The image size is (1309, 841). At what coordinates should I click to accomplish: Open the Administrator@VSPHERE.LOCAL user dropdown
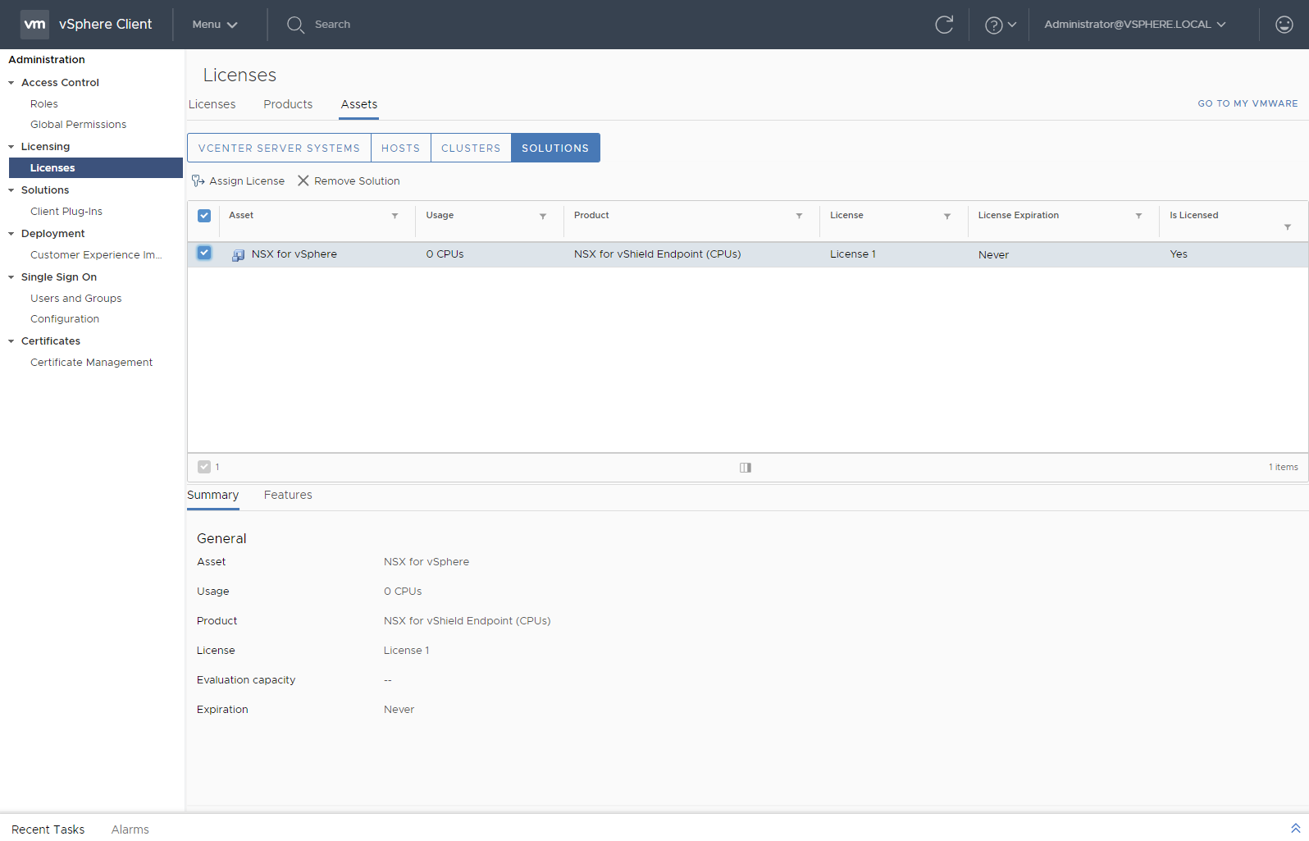tap(1134, 25)
